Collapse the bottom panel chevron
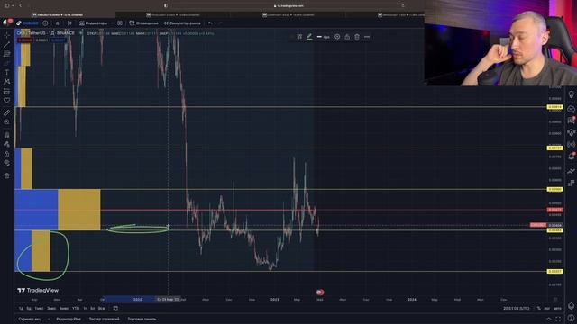Viewport: 577px width, 324px height. 549,319
